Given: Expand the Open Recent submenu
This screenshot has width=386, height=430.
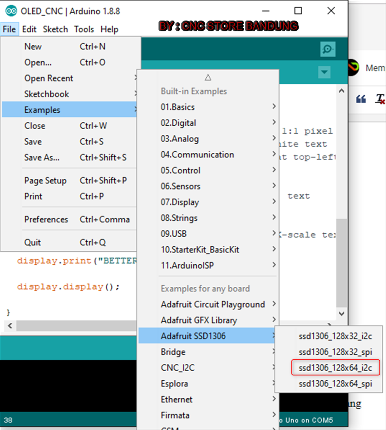Looking at the screenshot, I should point(49,78).
